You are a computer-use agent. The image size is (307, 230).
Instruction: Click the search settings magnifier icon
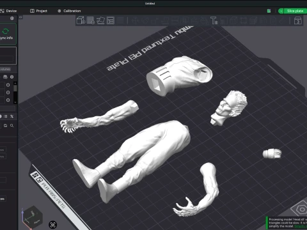click(x=12, y=126)
